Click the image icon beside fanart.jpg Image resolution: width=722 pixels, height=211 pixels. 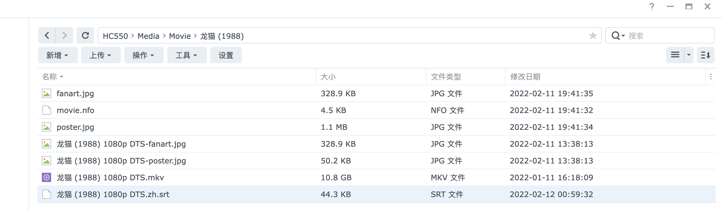(x=46, y=93)
